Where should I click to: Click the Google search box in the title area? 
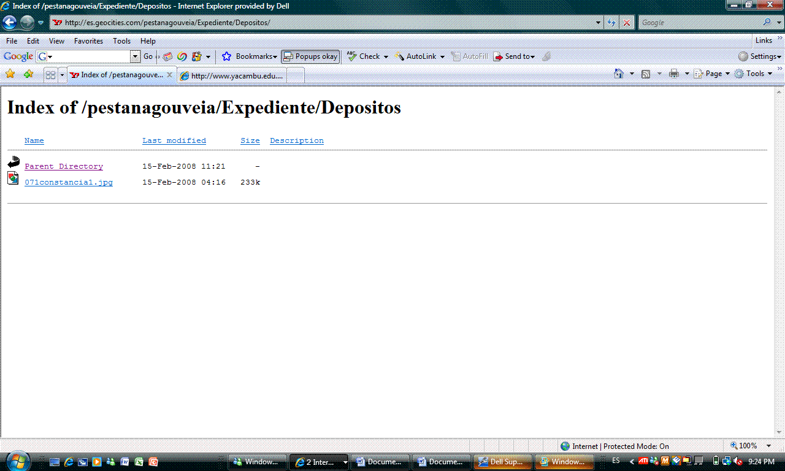click(700, 23)
